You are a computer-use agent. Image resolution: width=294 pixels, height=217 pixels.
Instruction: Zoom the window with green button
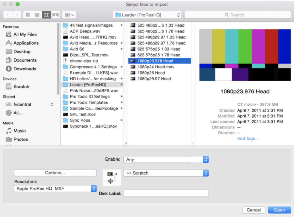(18, 4)
